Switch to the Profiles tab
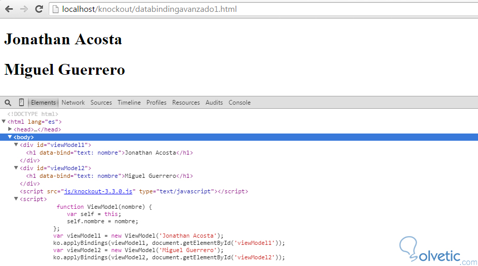Image resolution: width=478 pixels, height=266 pixels. (156, 103)
